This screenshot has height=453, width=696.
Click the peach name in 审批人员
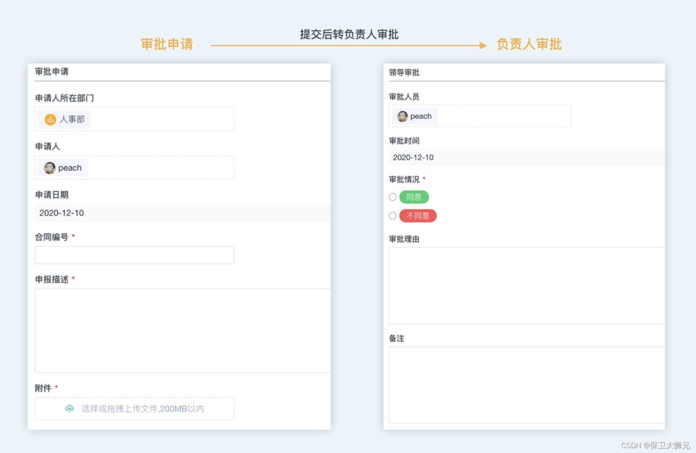pyautogui.click(x=421, y=116)
